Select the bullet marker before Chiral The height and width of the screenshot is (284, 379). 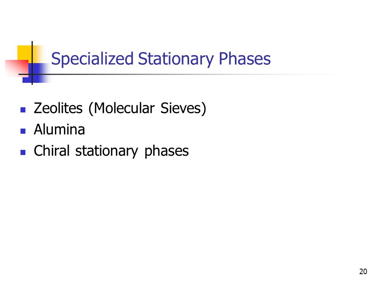pos(23,152)
